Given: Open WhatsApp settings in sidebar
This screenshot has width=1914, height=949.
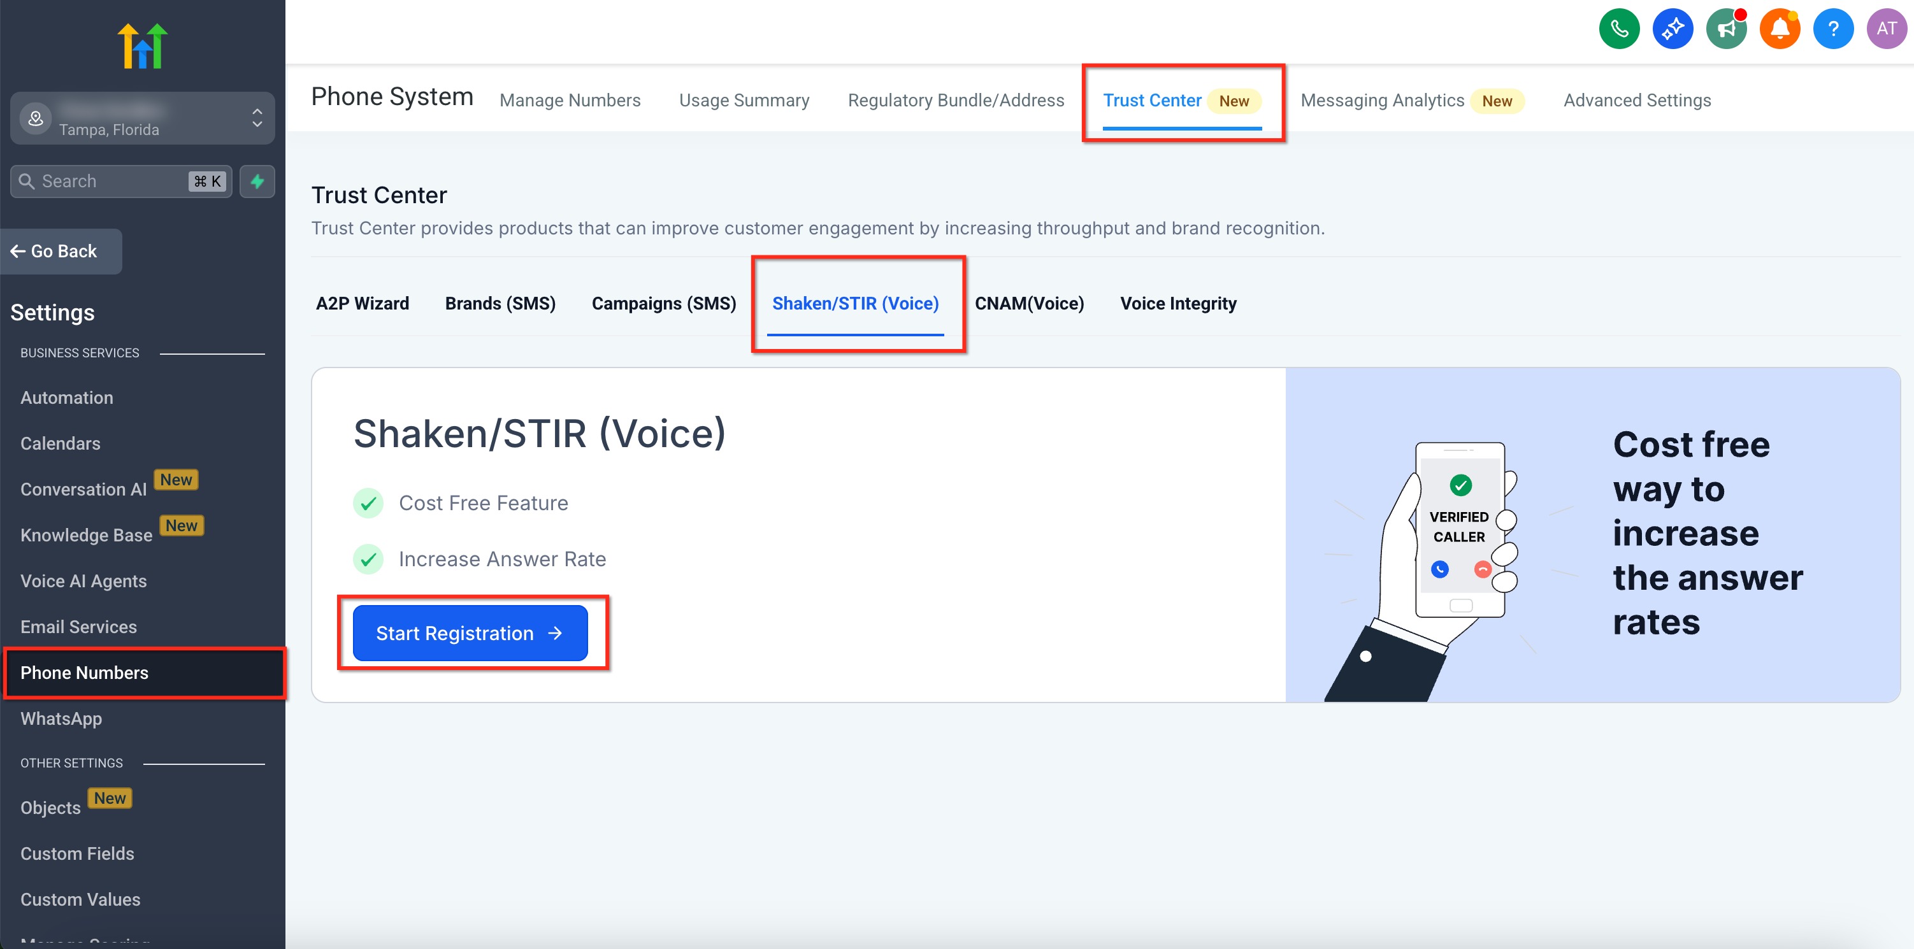Looking at the screenshot, I should point(61,718).
